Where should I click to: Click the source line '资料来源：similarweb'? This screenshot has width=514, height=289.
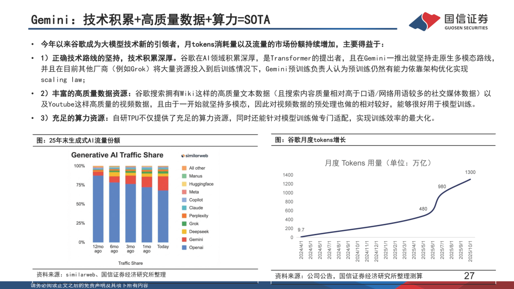click(x=101, y=275)
